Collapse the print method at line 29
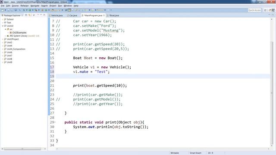276x155 pixels. coord(55,122)
